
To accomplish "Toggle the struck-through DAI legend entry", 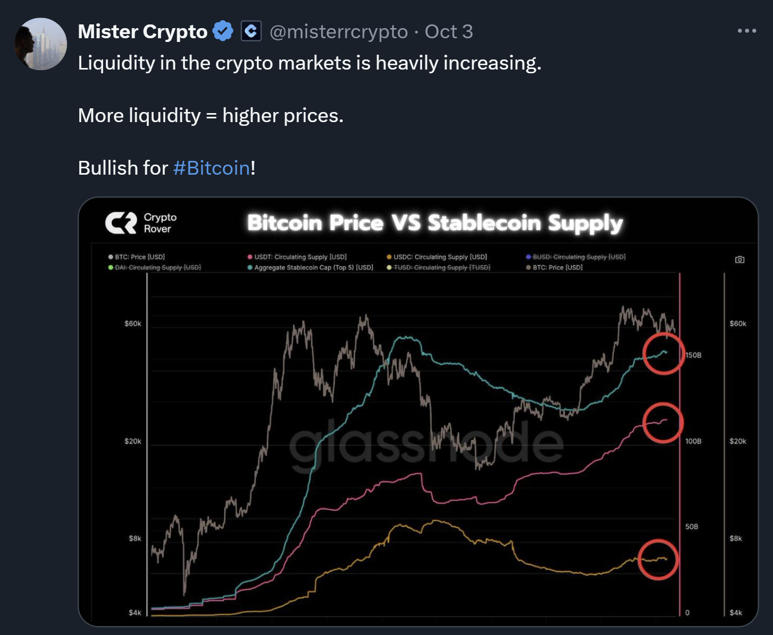I will [x=155, y=268].
